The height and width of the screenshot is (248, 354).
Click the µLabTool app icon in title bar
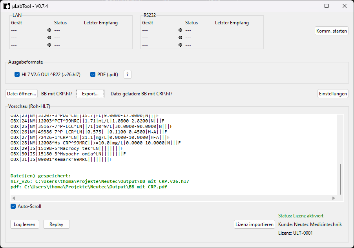coord(7,6)
